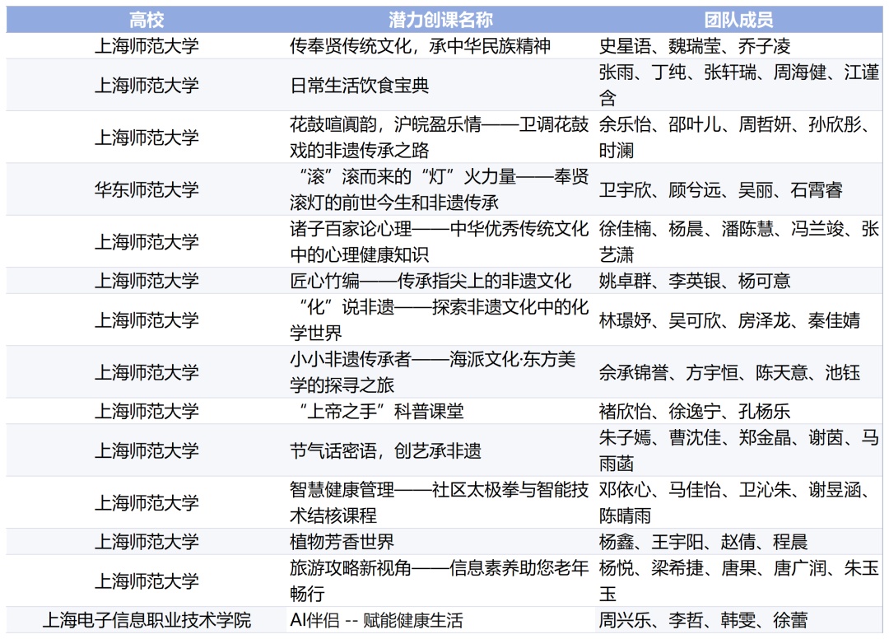889x639 pixels.
Task: Click team 佘承锦誉、方宇恒、陈天意、池钰
Action: tap(729, 372)
